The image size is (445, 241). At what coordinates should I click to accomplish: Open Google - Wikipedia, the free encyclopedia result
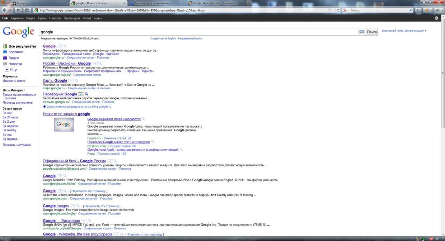point(78,234)
